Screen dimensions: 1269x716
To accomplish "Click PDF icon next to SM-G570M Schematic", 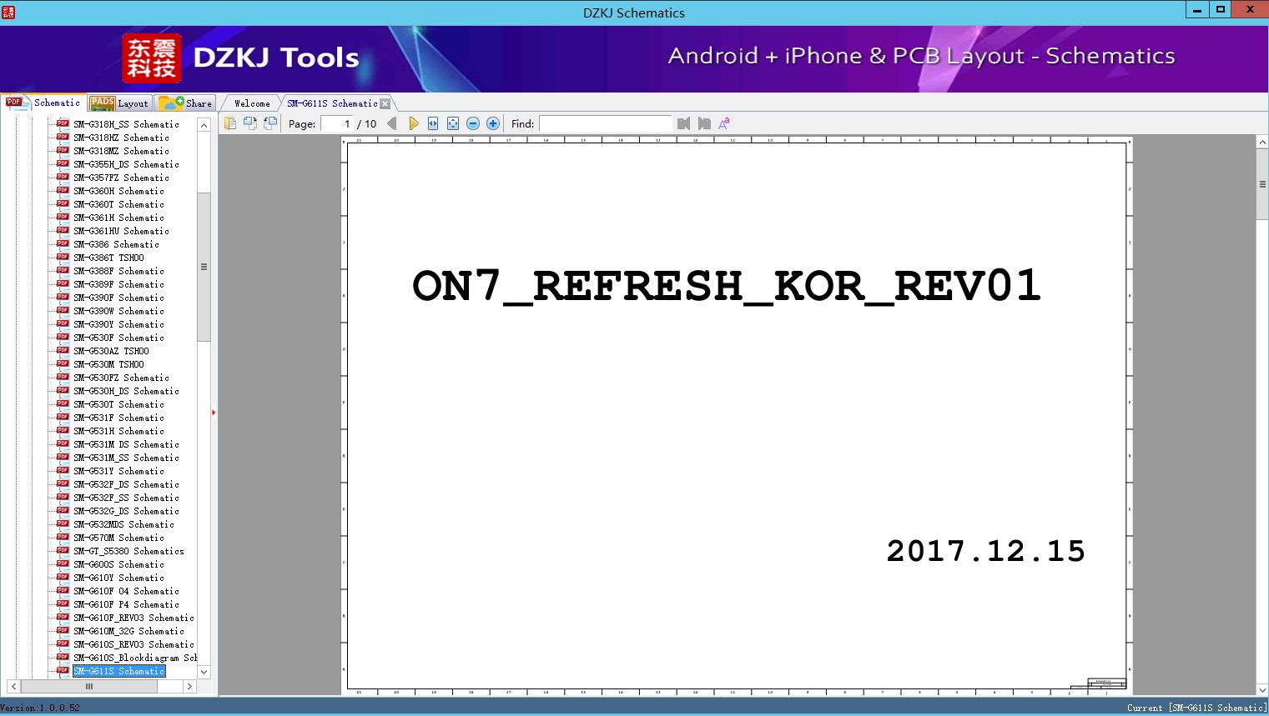I will (63, 537).
